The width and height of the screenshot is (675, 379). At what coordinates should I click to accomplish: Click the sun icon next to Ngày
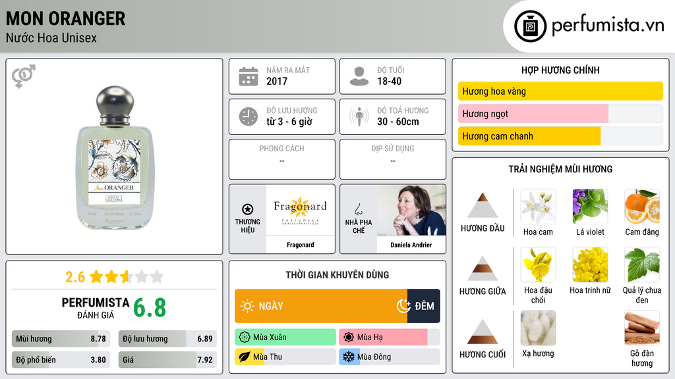coord(247,306)
